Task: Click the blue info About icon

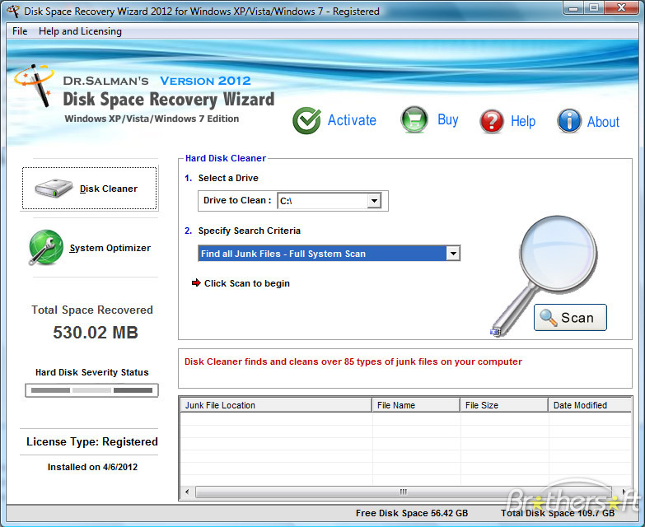Action: (569, 121)
